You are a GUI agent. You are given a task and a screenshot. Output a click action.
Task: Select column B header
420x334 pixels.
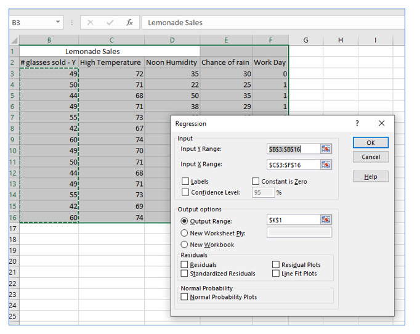click(49, 40)
